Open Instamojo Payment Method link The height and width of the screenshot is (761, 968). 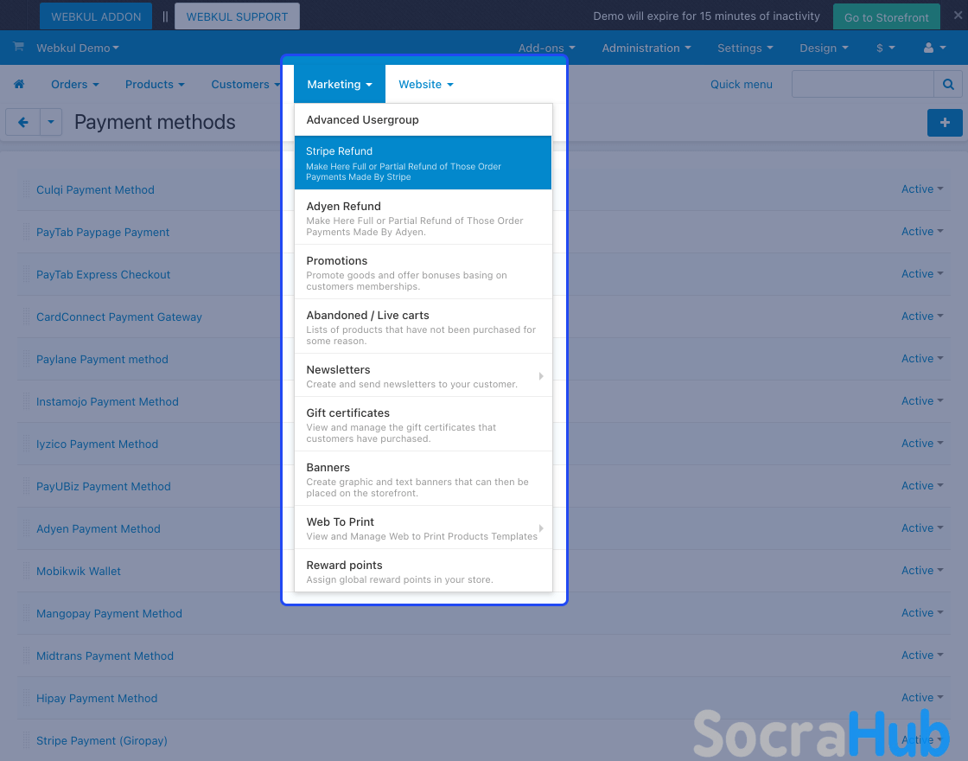click(x=107, y=401)
